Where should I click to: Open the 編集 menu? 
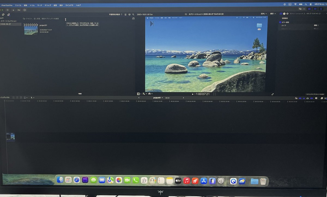pos(25,5)
